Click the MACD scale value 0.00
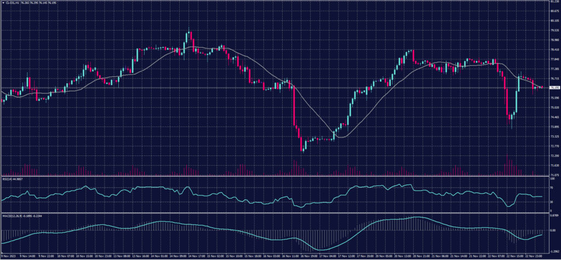The height and width of the screenshot is (260, 561). click(553, 230)
